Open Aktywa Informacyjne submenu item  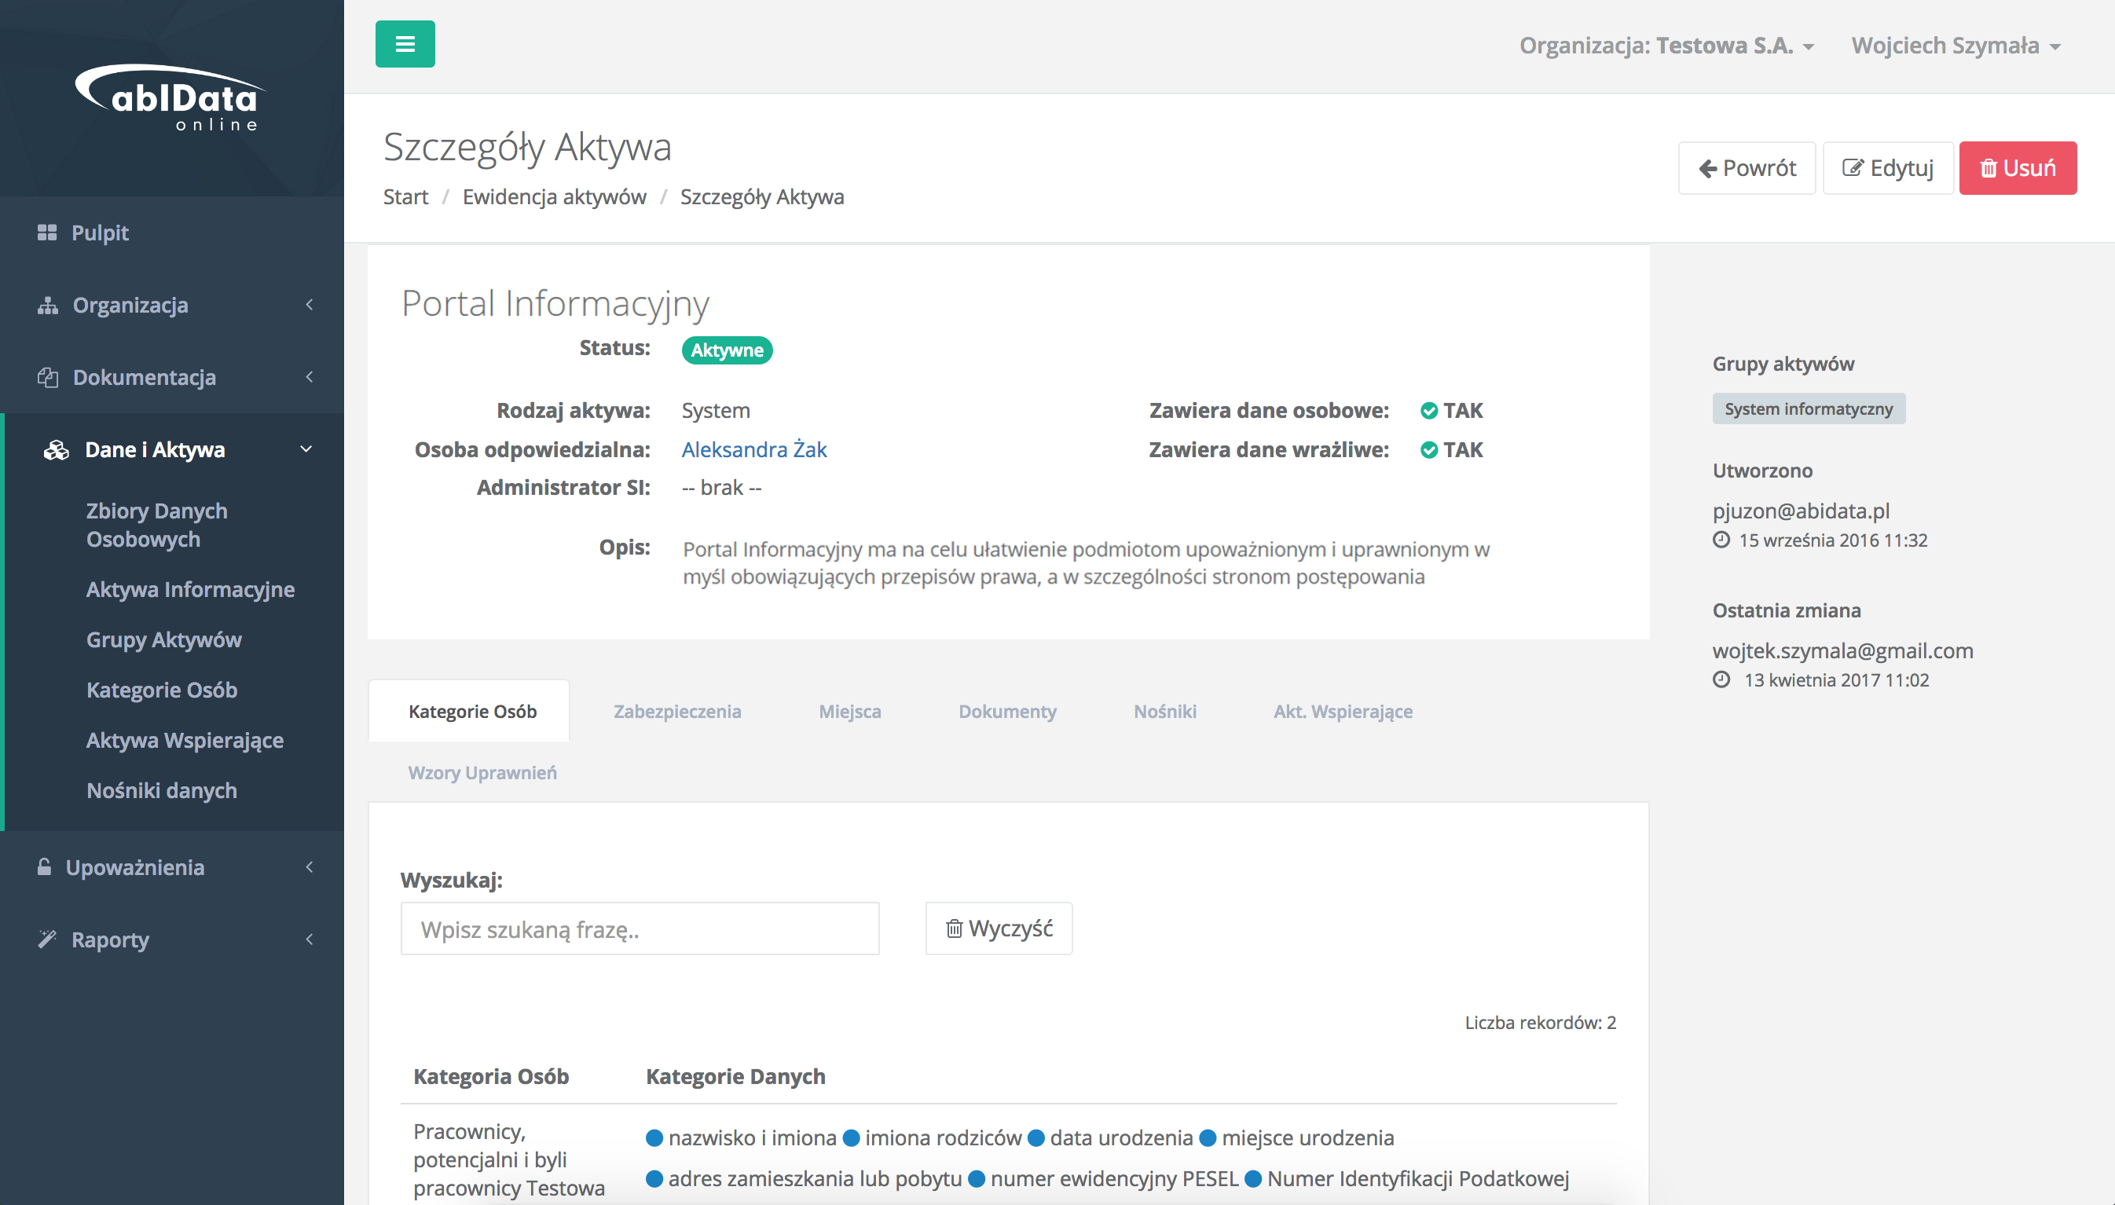click(x=190, y=589)
